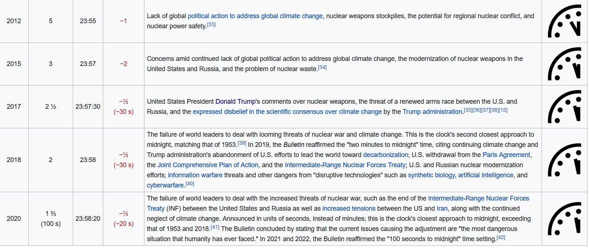This screenshot has height=248, width=590.
Task: Open the 2015 clock graphic thumbnail
Action: pos(564,64)
